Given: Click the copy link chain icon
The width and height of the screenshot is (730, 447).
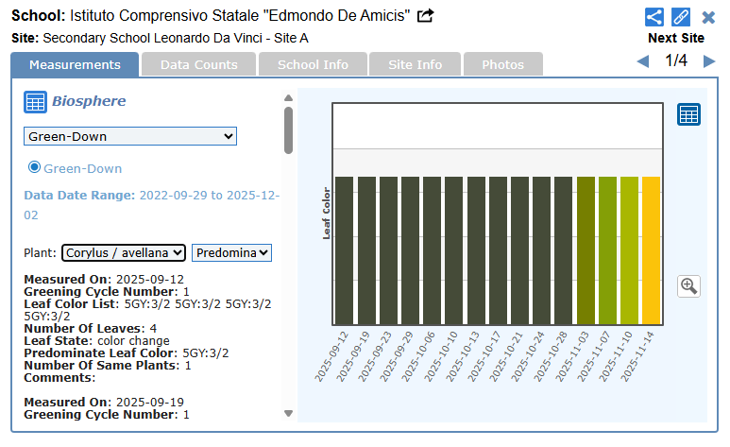Looking at the screenshot, I should (681, 17).
